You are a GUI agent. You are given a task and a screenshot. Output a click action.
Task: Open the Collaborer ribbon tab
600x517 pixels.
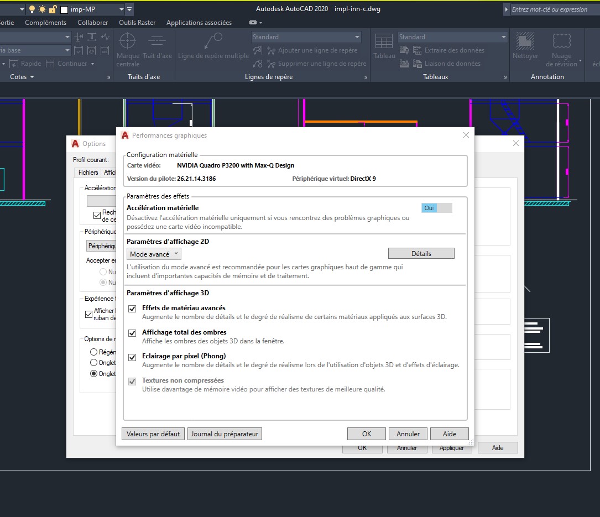point(92,23)
